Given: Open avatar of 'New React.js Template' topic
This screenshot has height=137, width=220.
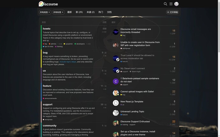Looking at the screenshot, I should (x=116, y=103).
